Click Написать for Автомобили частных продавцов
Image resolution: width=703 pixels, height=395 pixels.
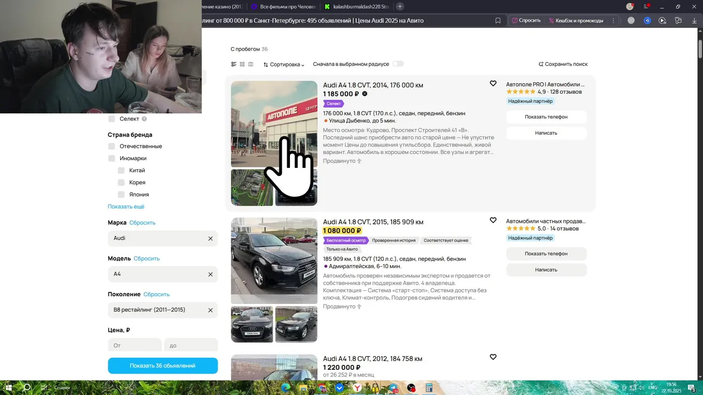click(x=546, y=269)
